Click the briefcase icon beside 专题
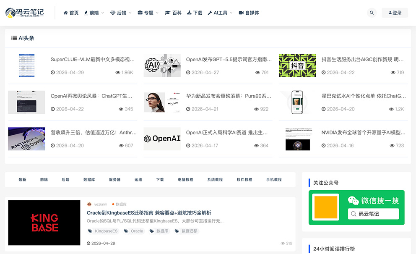416x254 pixels. tap(140, 13)
